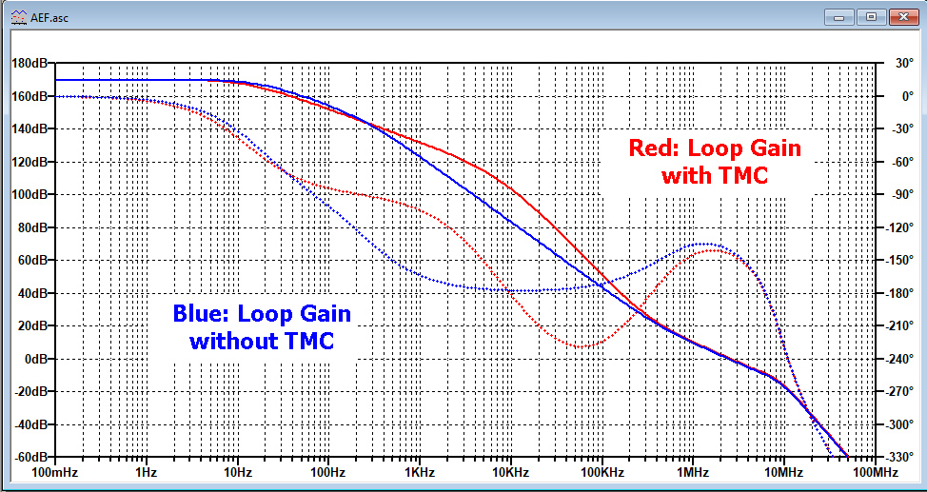This screenshot has height=492, width=927.
Task: Click the 40dB left axis label
Action: (31, 293)
